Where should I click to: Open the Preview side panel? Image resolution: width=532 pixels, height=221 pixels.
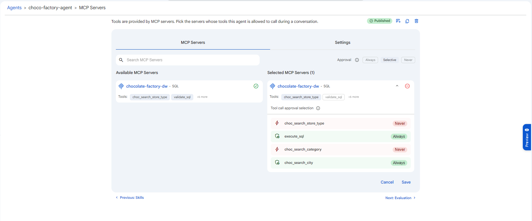pos(527,137)
